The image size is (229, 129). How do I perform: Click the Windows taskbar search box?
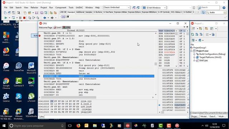click(x=37, y=126)
